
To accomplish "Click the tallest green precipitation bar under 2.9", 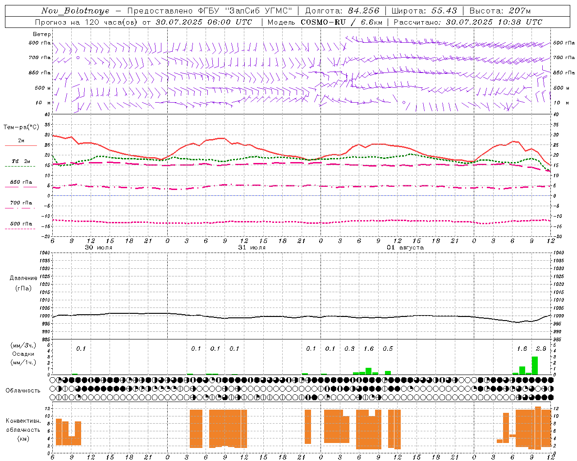I will [535, 366].
